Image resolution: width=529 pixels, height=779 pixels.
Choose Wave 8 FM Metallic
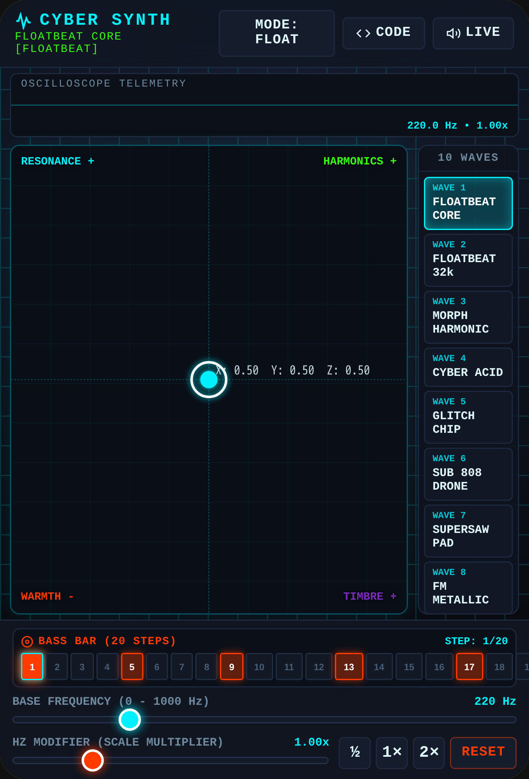point(468,588)
